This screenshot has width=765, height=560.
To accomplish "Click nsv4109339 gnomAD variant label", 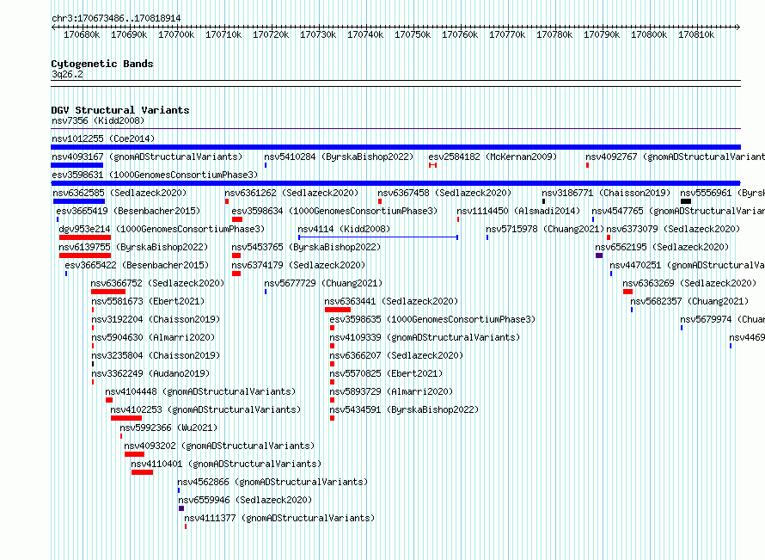I will [x=425, y=337].
